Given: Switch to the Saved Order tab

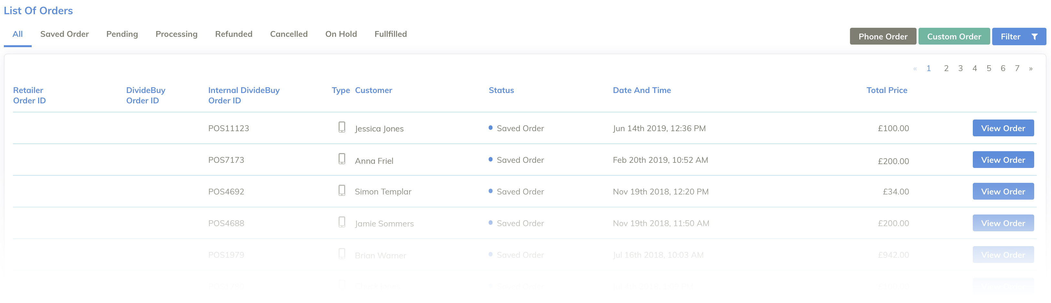Looking at the screenshot, I should pyautogui.click(x=64, y=34).
